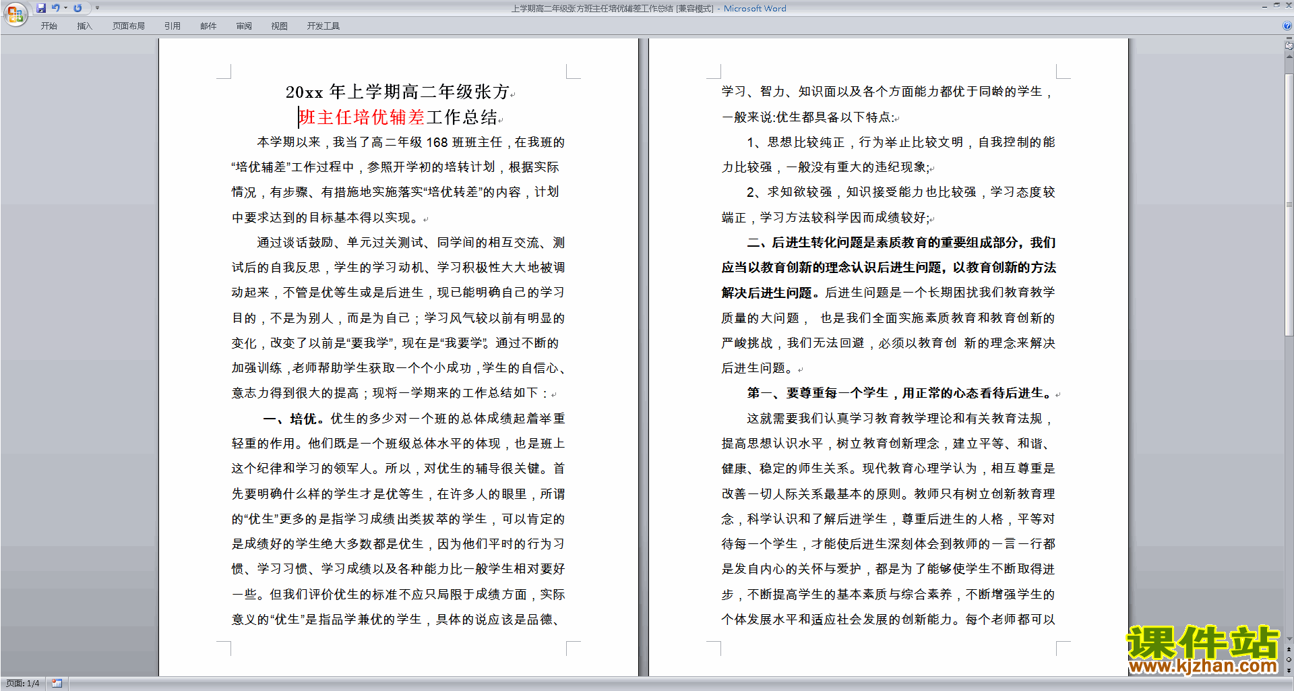1294x691 pixels.
Task: Save the document with the floppy icon
Action: 41,8
